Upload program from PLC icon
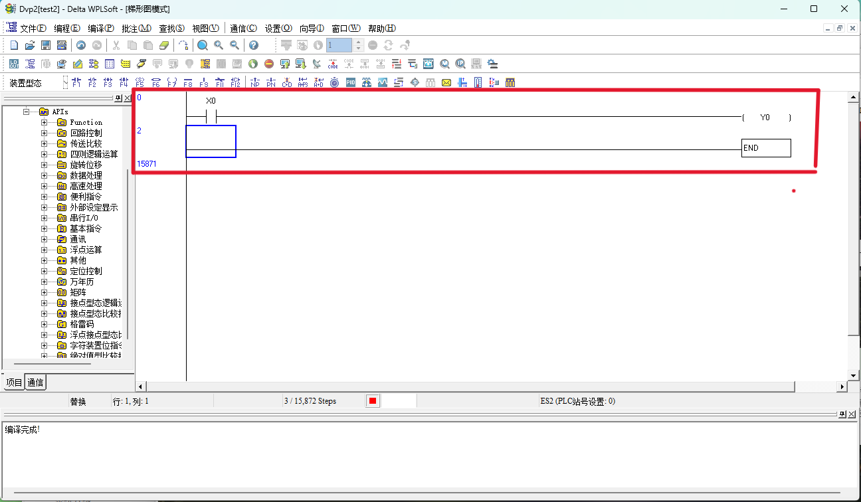The height and width of the screenshot is (502, 861). (285, 64)
